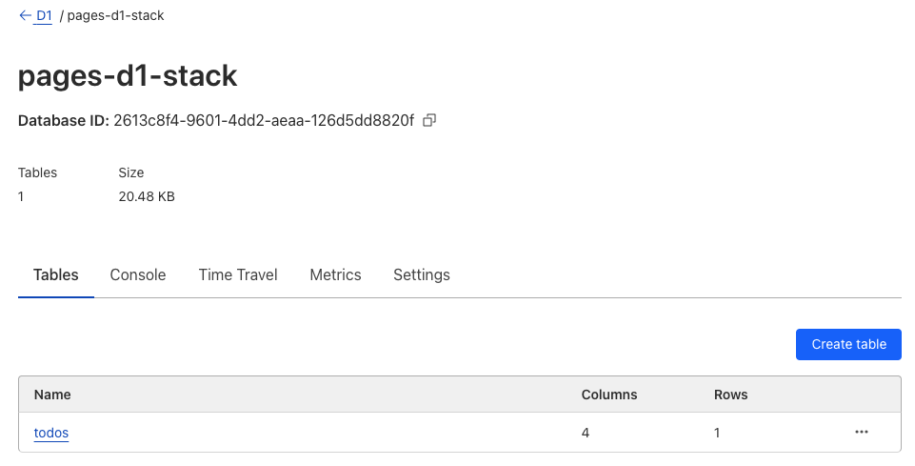Click the Database ID value text

[x=264, y=120]
